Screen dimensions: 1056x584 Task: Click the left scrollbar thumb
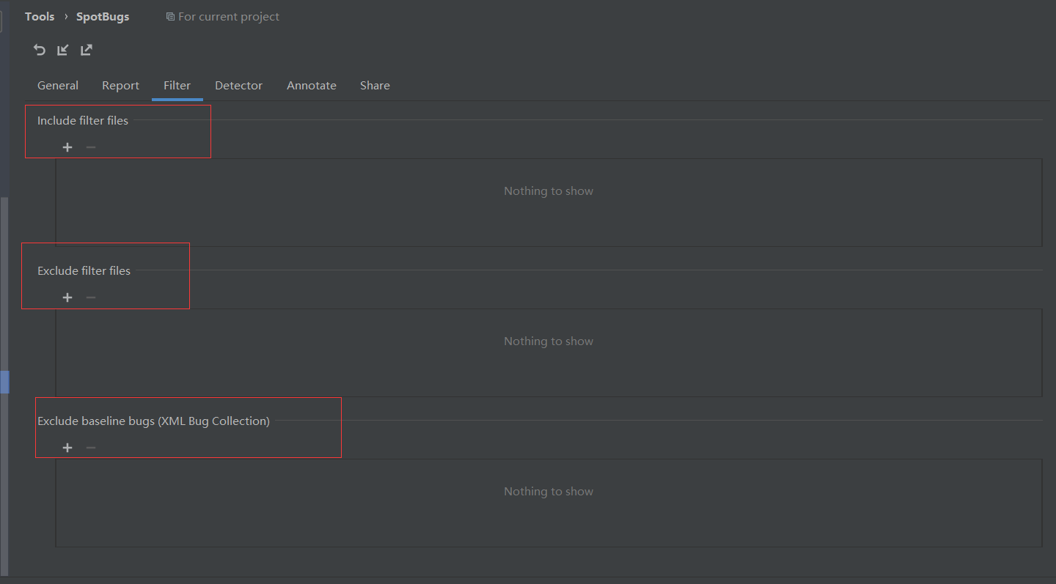[x=4, y=382]
